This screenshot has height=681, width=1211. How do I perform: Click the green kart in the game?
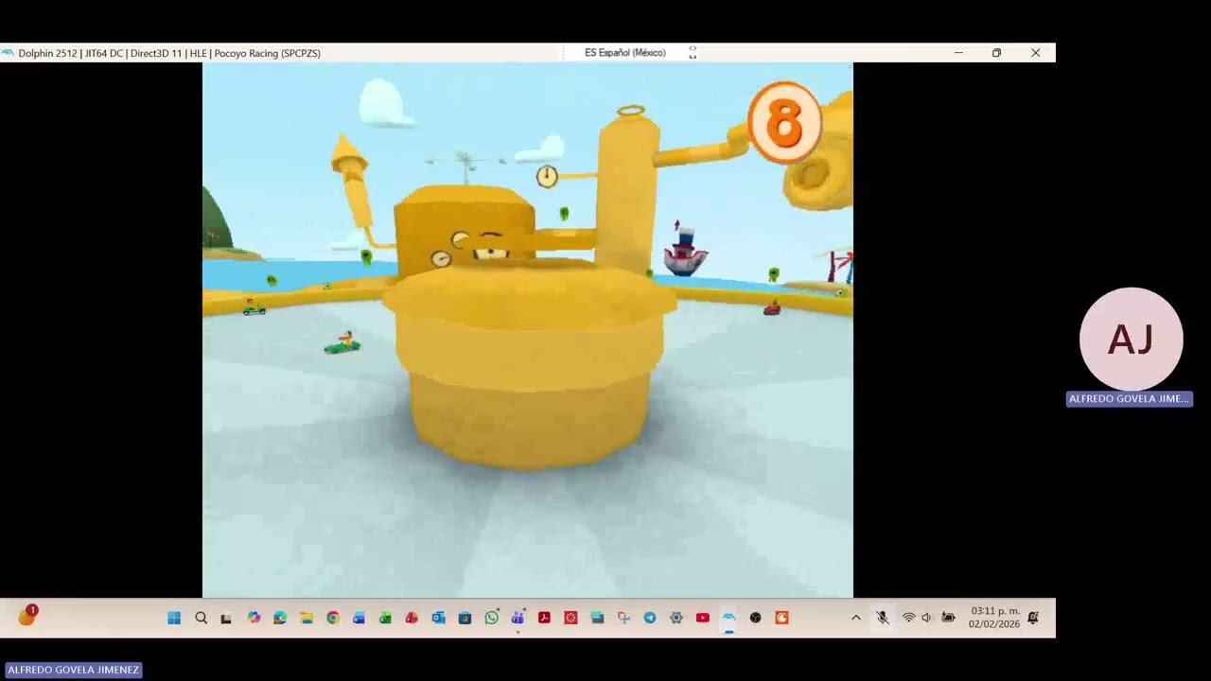(342, 344)
